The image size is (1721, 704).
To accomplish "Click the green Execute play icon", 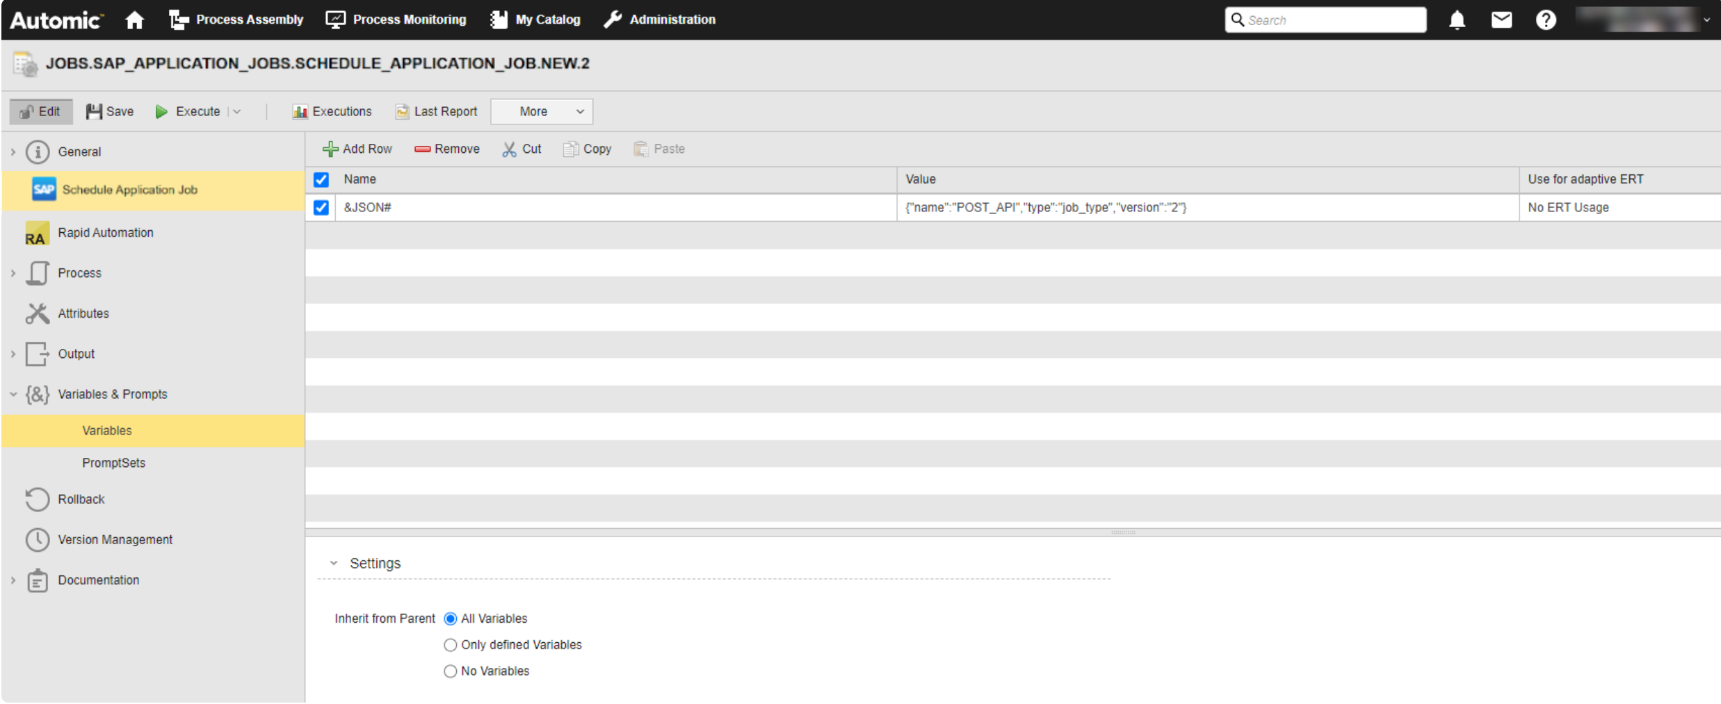I will (161, 111).
